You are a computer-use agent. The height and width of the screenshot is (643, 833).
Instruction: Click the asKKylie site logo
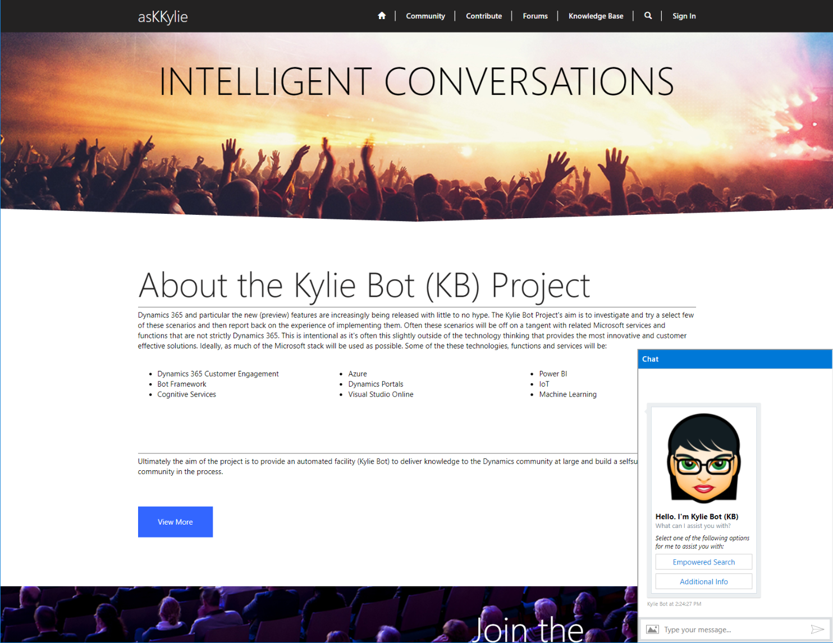coord(163,17)
